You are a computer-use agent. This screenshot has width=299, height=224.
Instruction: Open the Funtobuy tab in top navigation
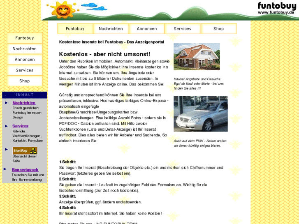coord(75,29)
